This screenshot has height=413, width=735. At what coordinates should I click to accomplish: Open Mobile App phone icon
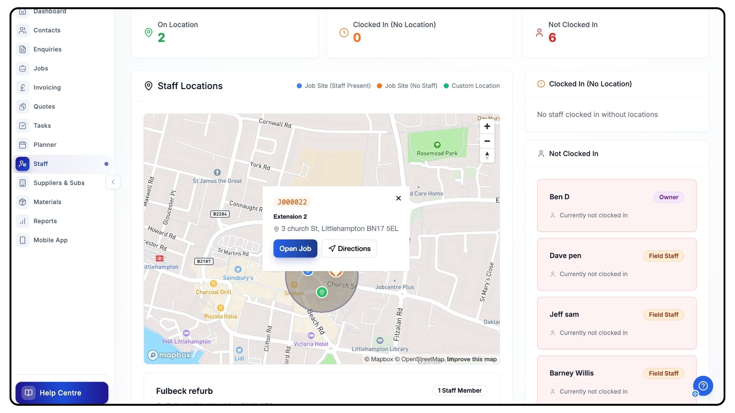[x=23, y=240]
